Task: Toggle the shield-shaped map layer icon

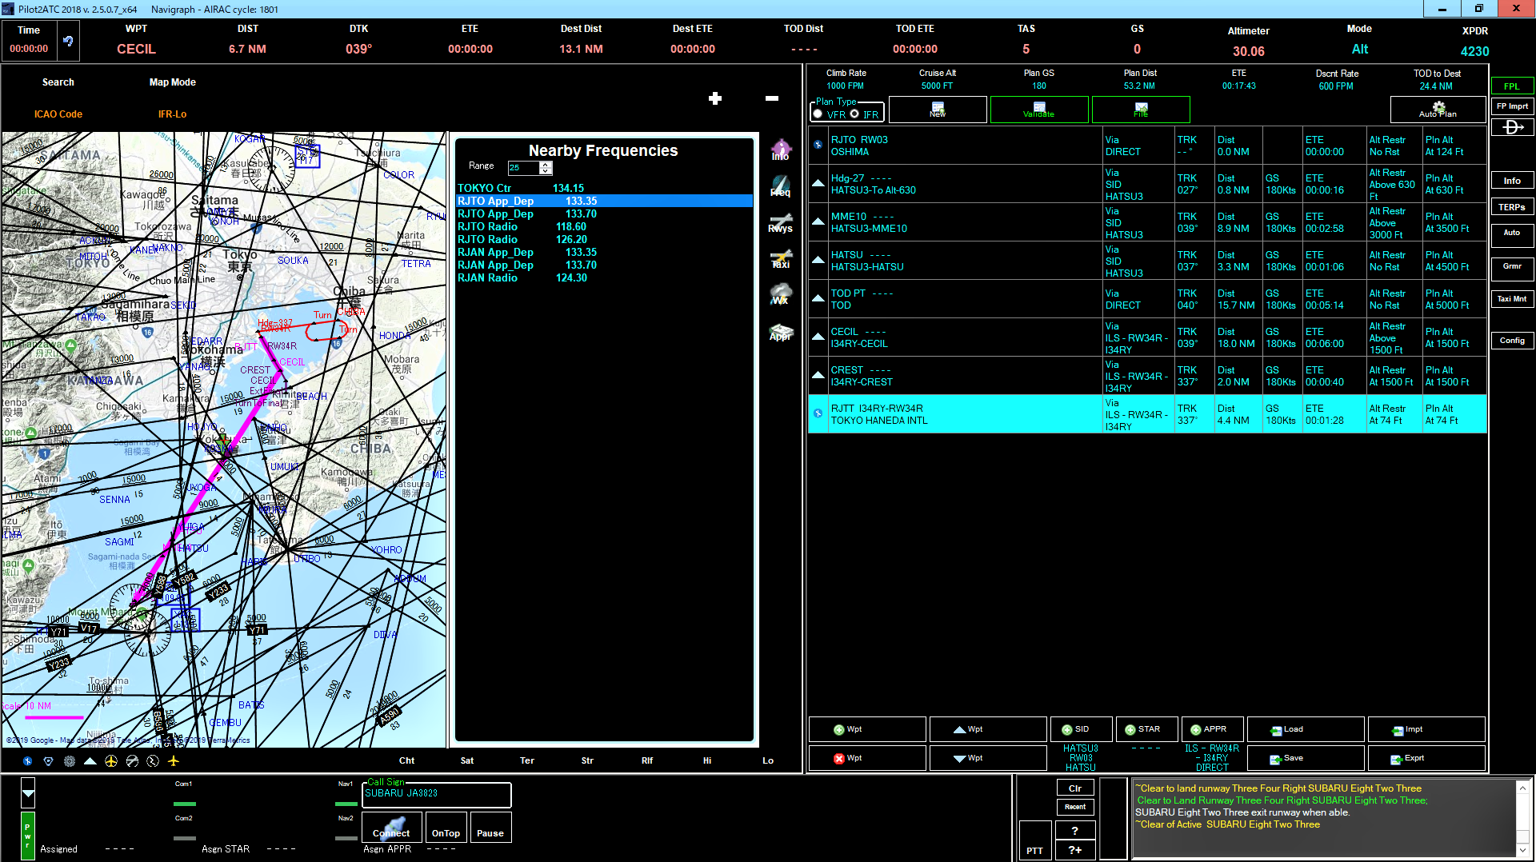Action: 49,761
